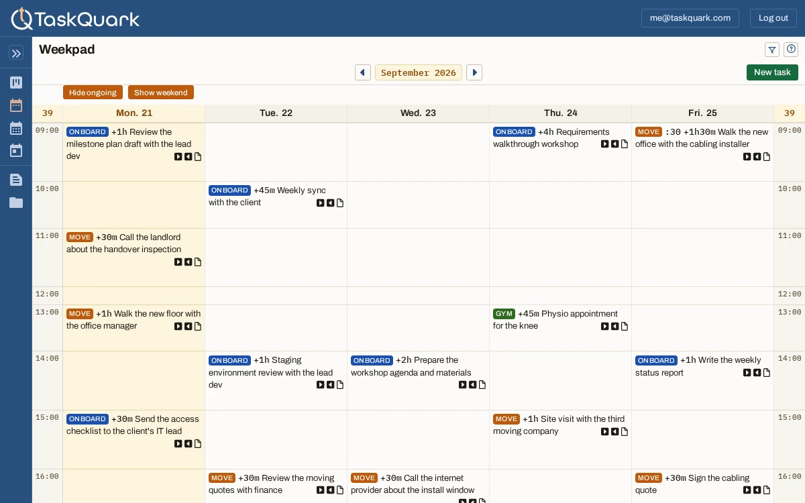Screen dimensions: 805x503
Task: Open the folder icon in sidebar
Action: click(x=16, y=203)
